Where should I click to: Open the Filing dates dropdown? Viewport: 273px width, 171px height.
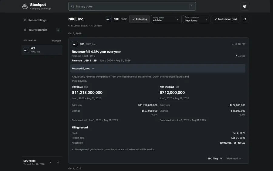[x=166, y=19]
